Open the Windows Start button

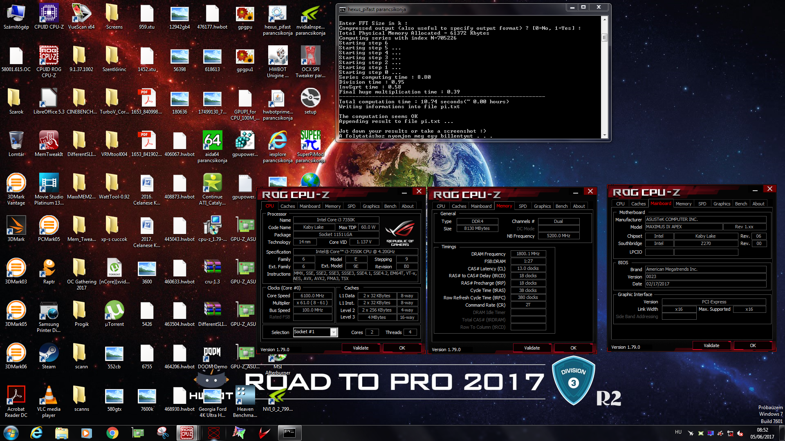click(11, 432)
